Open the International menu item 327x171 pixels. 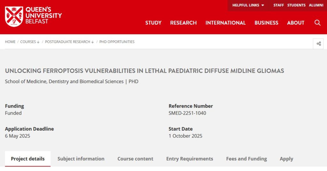(x=225, y=23)
